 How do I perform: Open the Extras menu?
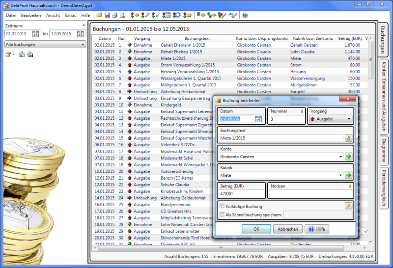tap(71, 15)
